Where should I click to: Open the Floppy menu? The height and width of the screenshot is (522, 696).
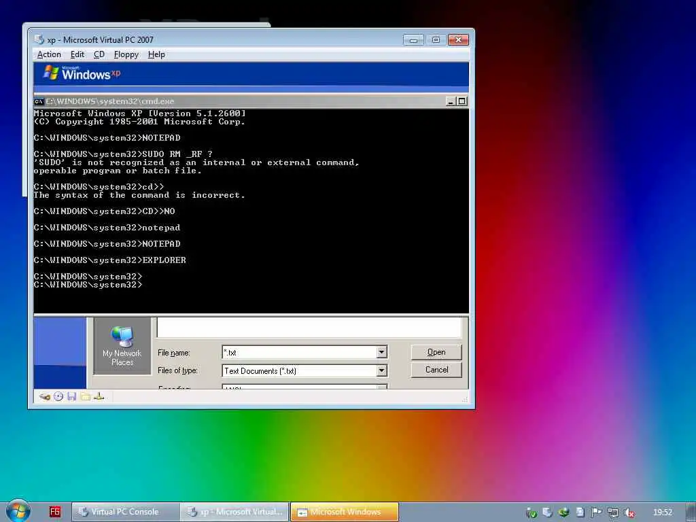click(x=126, y=54)
